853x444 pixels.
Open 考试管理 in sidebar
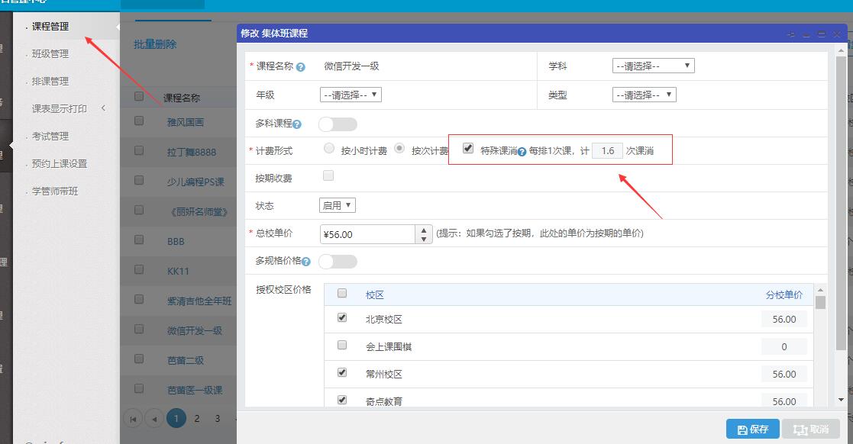[x=50, y=136]
